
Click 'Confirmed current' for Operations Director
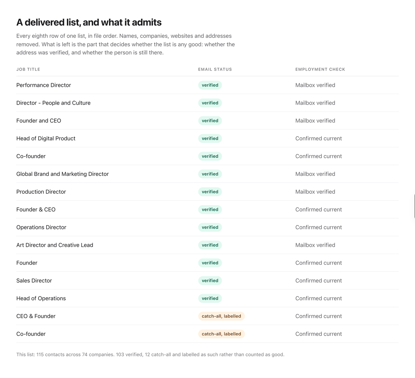[318, 227]
